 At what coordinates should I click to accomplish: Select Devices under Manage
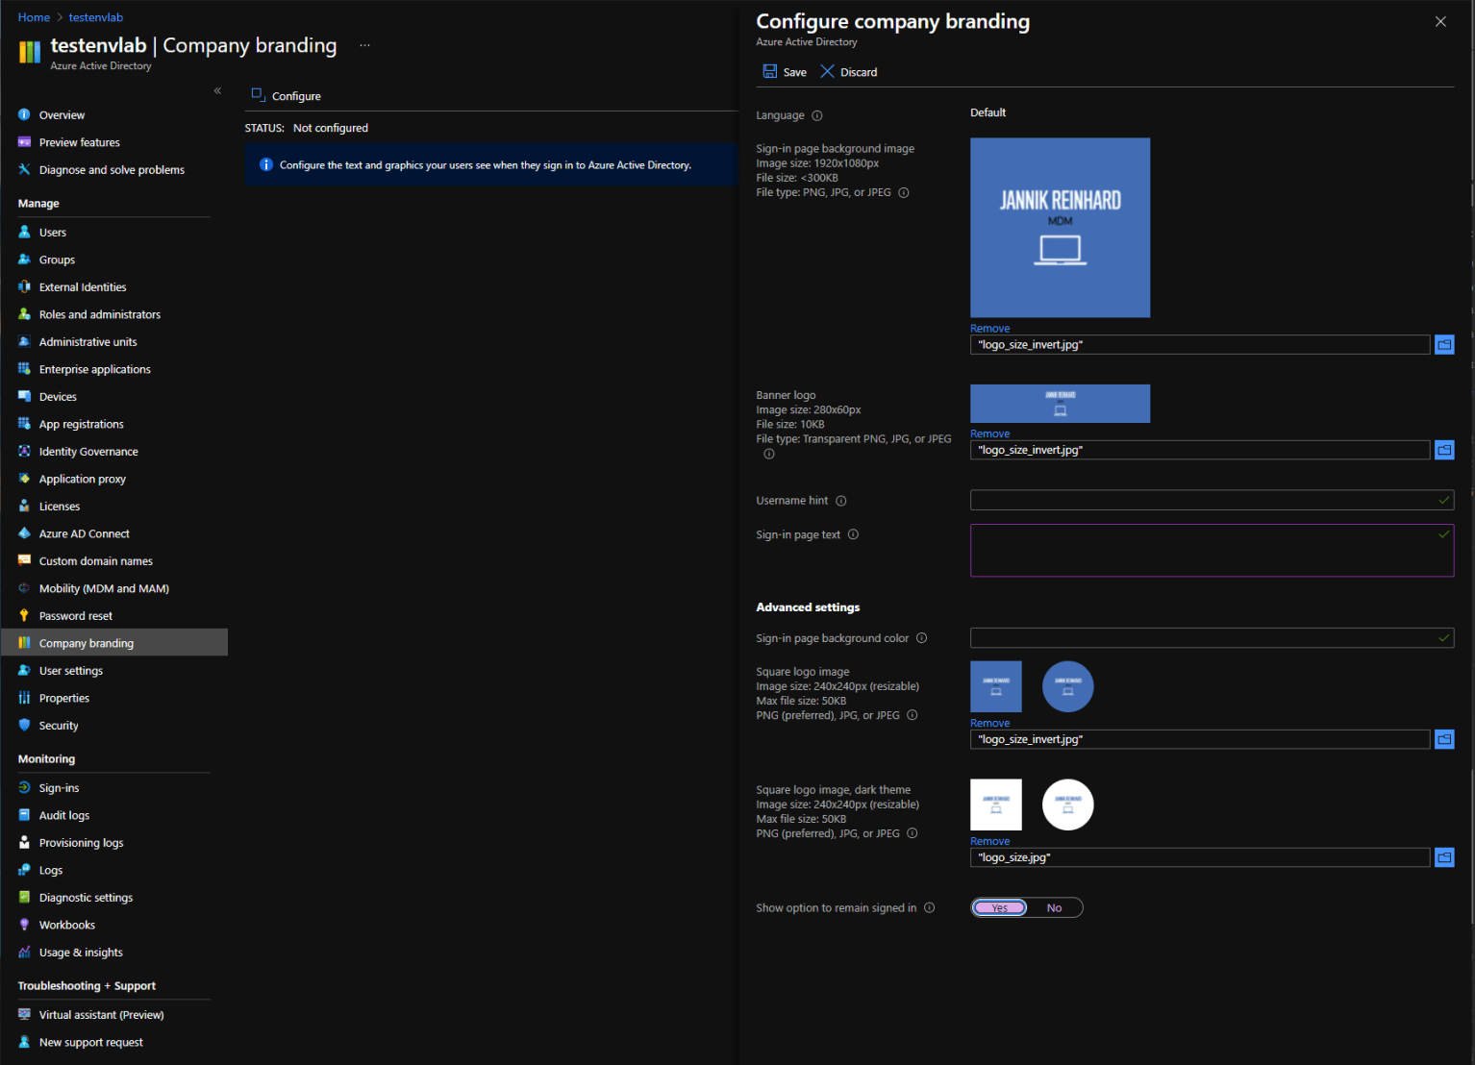58,396
